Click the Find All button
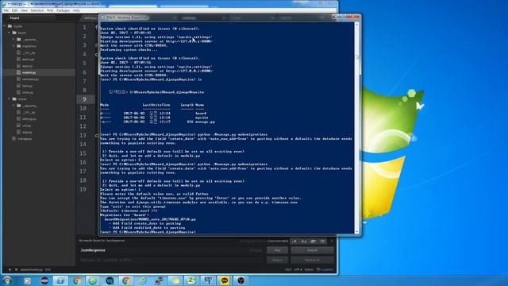 click(312, 250)
